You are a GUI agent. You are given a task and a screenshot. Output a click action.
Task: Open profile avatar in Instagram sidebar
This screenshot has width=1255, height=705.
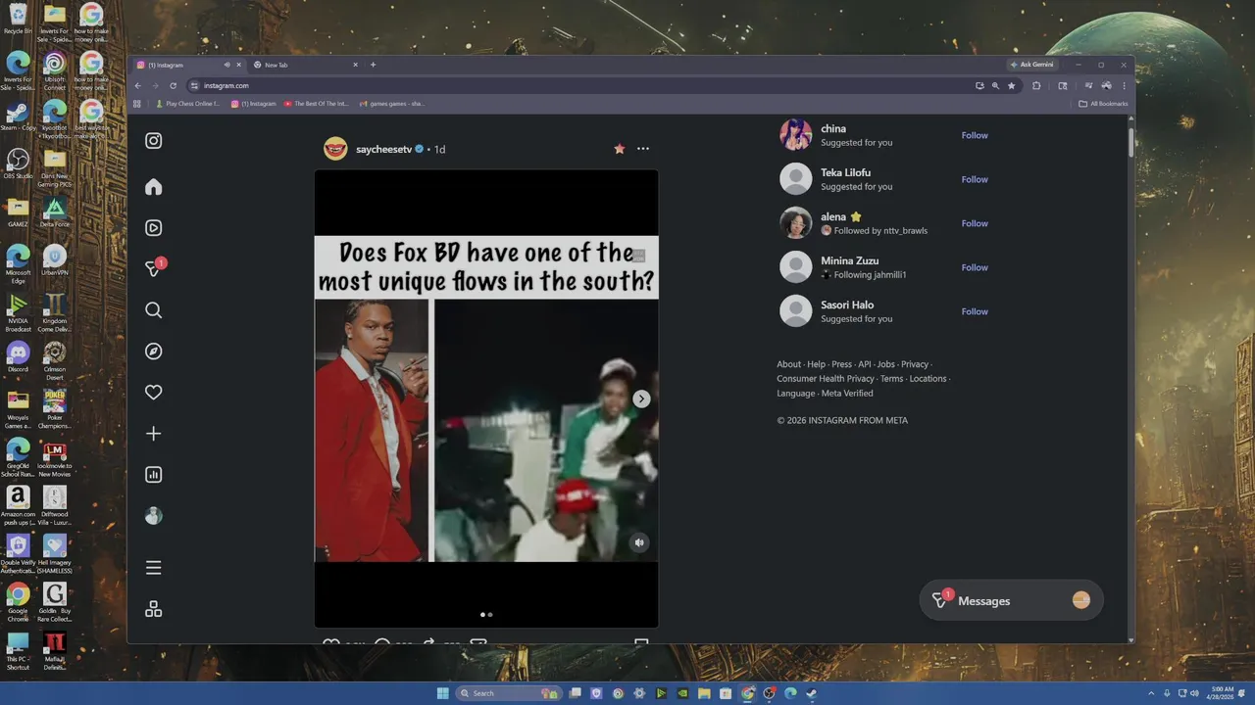(x=153, y=516)
